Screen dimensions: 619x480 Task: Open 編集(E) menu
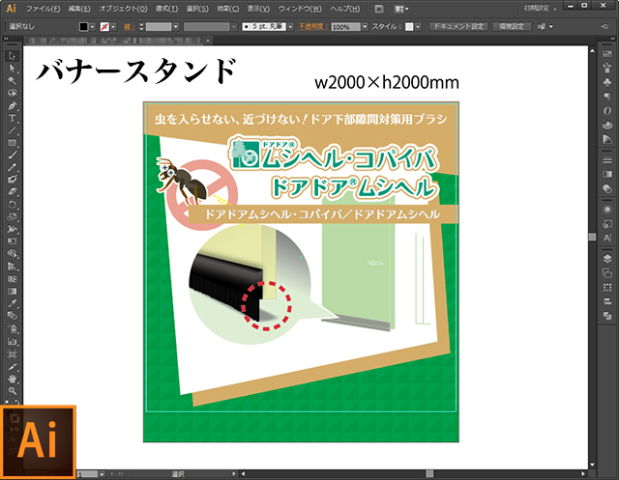[x=79, y=9]
